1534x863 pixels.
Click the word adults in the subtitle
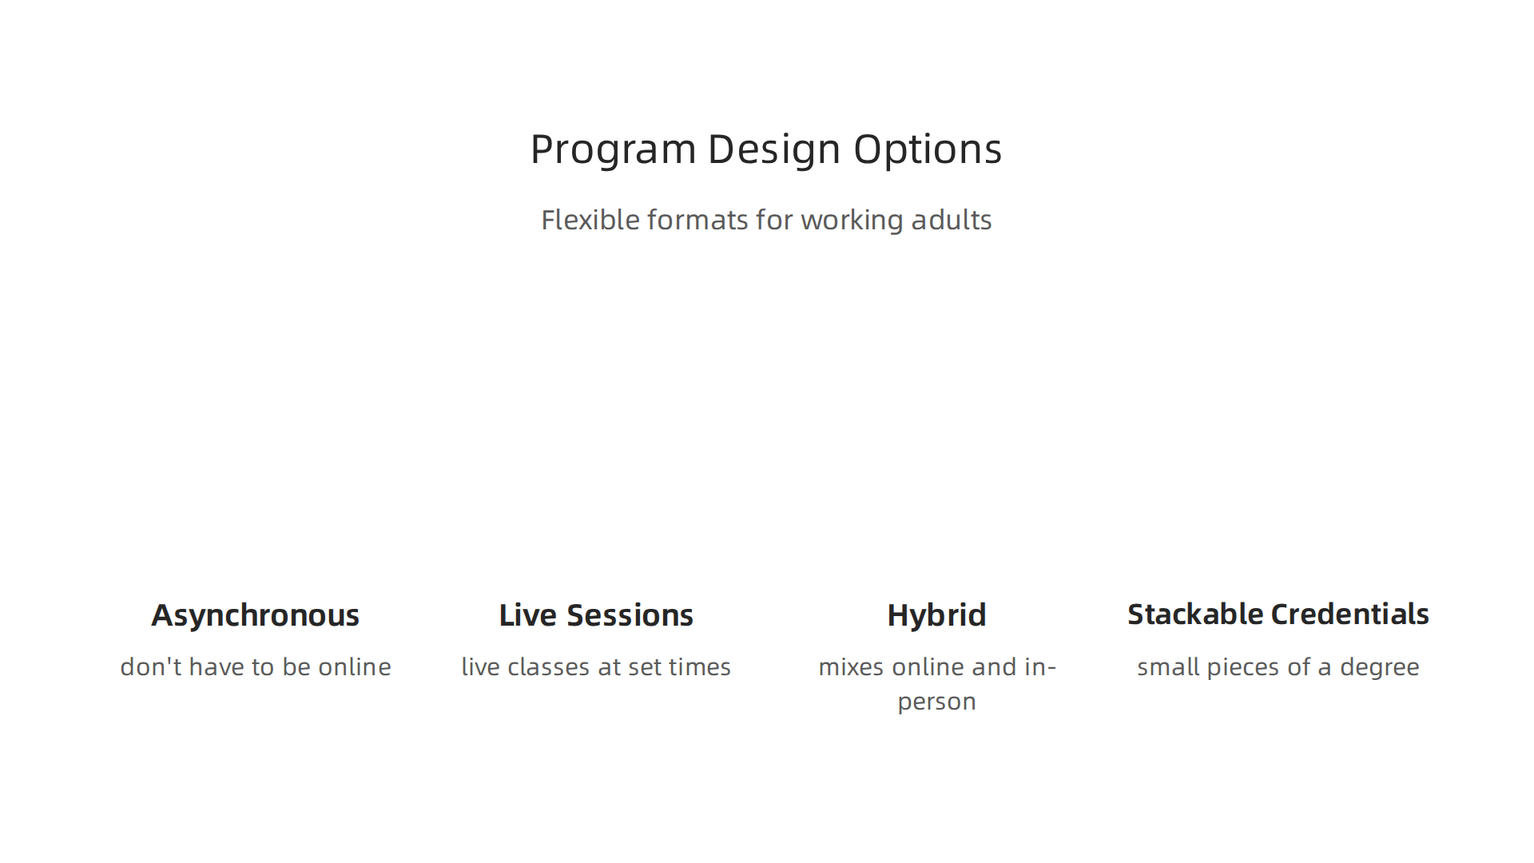(x=952, y=220)
